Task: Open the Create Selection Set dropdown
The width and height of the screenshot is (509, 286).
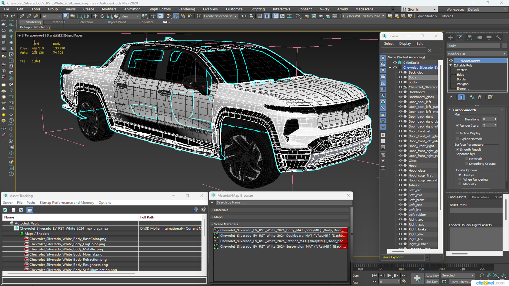Action: click(x=220, y=16)
